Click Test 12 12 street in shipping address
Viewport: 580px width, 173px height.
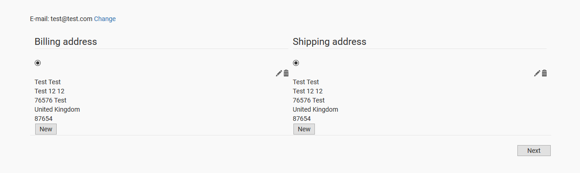tap(308, 91)
